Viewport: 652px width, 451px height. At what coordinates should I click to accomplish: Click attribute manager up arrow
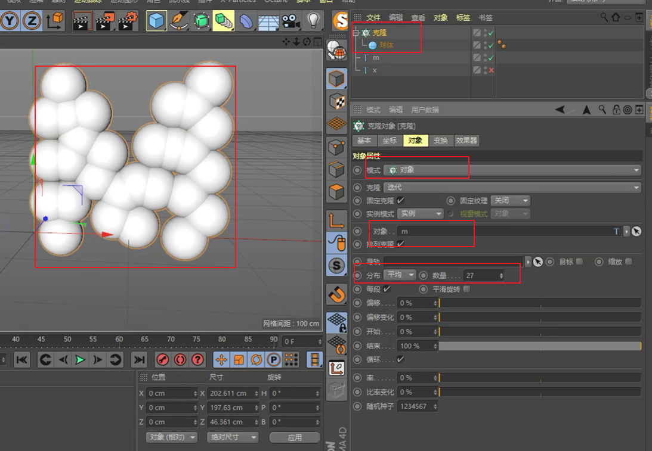pos(586,110)
